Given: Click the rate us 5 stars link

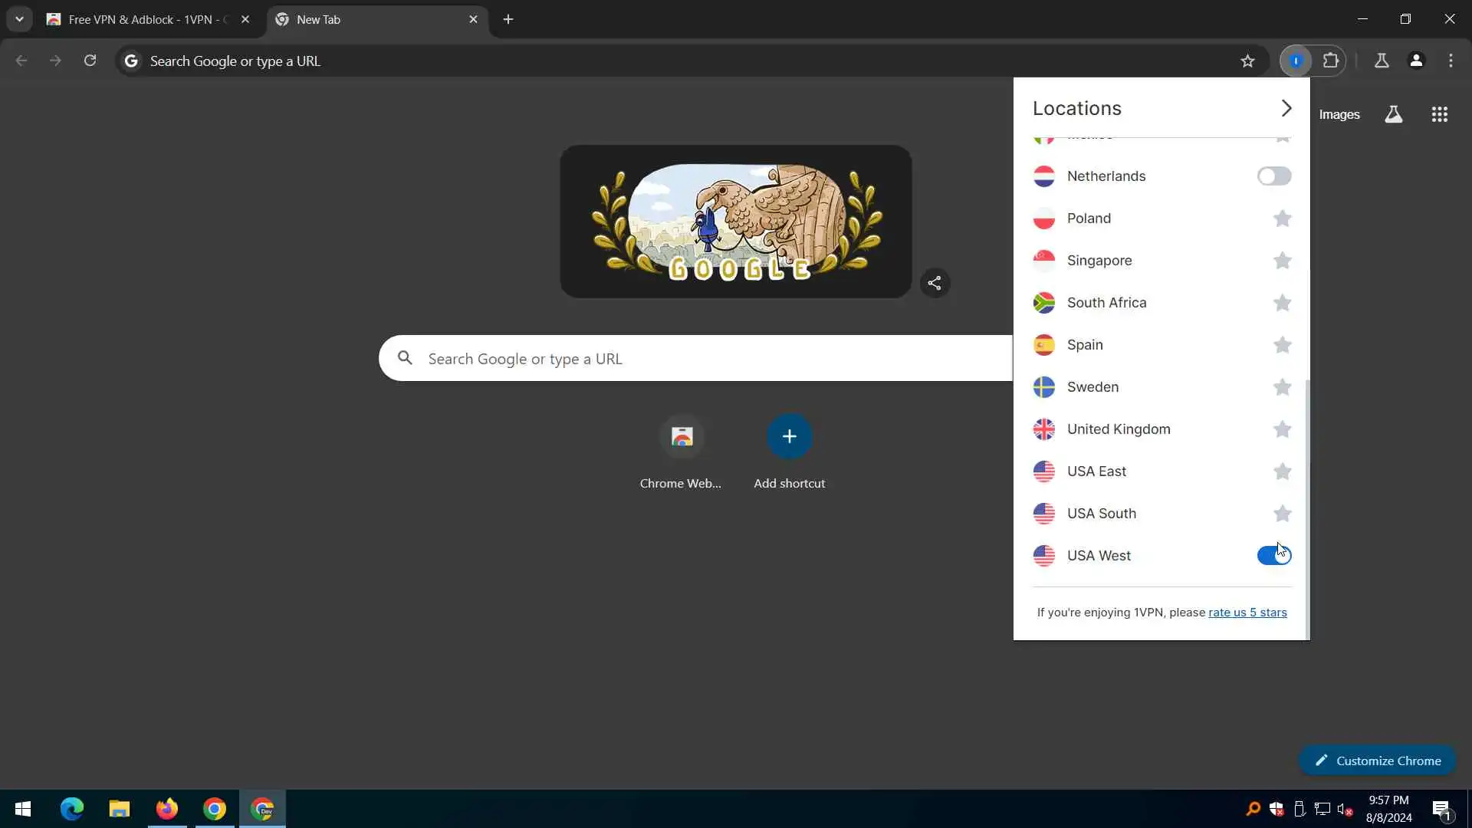Looking at the screenshot, I should point(1247,613).
